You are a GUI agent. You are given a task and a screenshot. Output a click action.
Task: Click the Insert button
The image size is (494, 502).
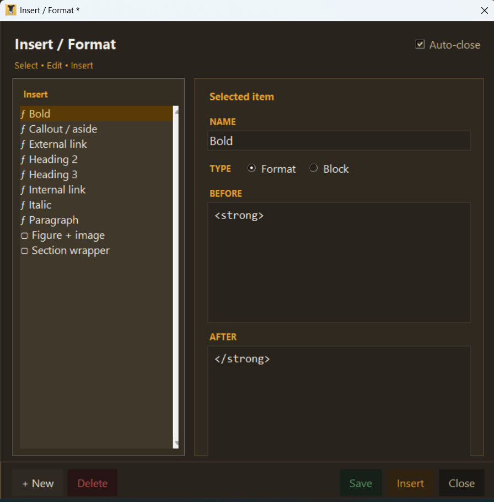pos(410,483)
